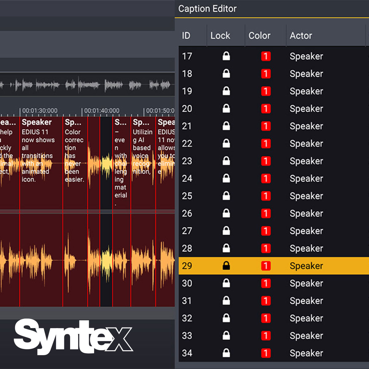Screen dimensions: 369x369
Task: Toggle lock on highlighted caption 29
Action: (226, 266)
